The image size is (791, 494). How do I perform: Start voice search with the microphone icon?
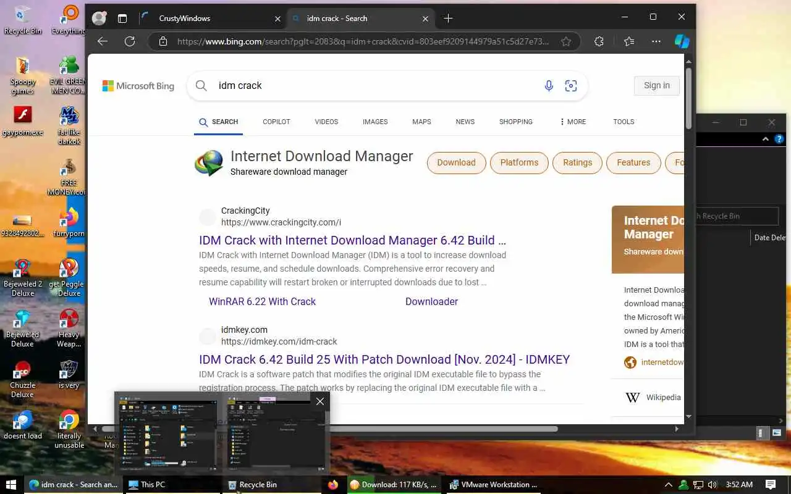click(x=549, y=86)
